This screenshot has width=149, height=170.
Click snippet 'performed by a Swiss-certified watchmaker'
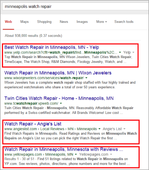pos(37,113)
